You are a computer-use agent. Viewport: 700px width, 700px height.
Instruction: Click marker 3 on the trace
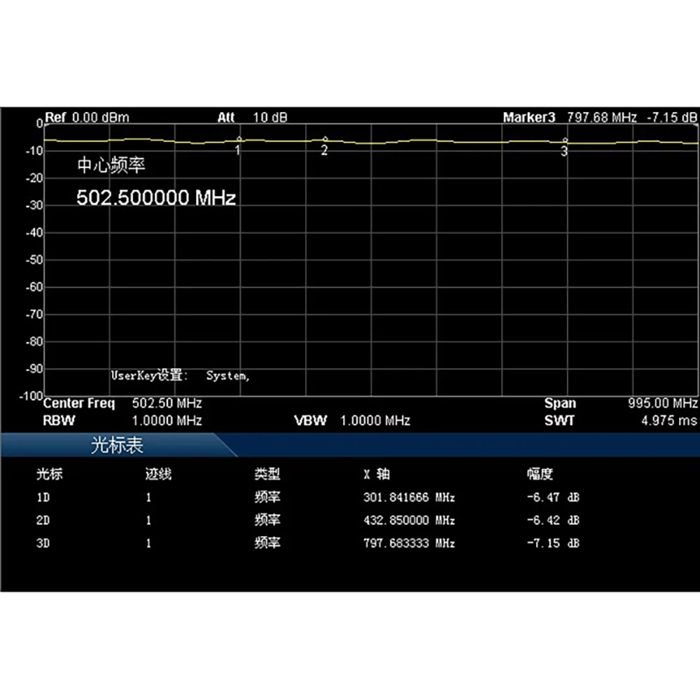tap(565, 140)
